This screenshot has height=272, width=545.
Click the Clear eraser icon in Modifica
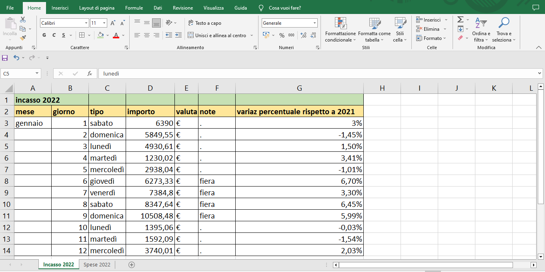460,38
